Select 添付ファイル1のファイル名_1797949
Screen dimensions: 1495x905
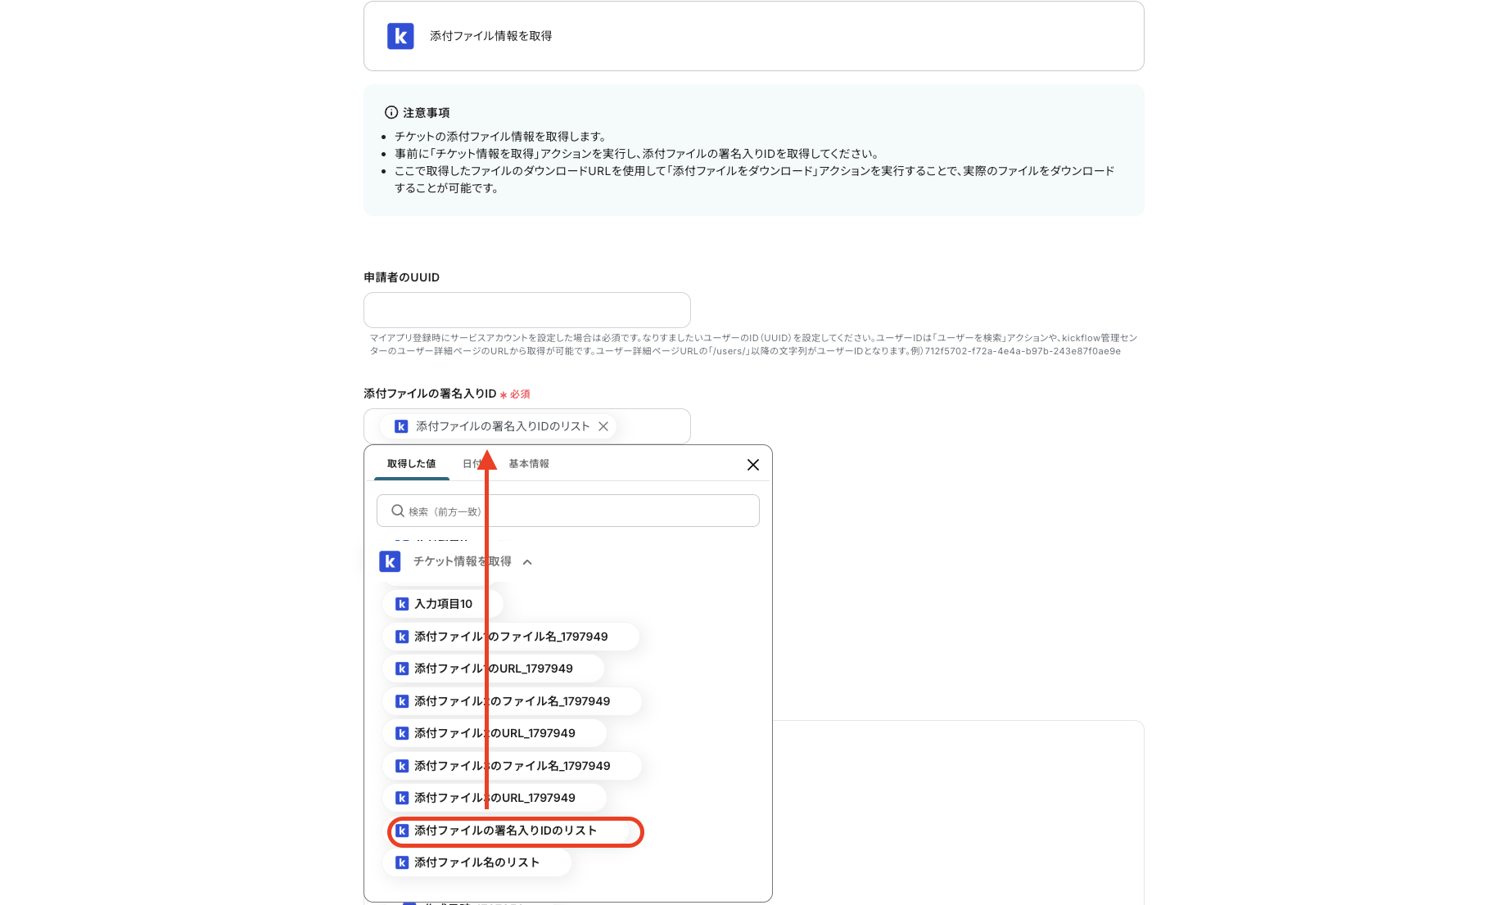point(511,637)
